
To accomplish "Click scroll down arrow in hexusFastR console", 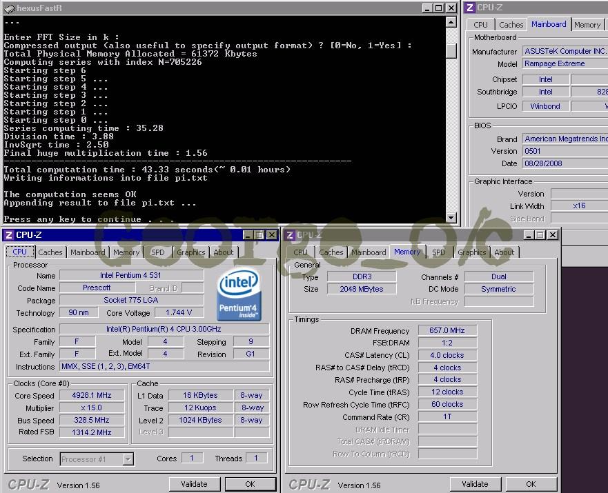I will click(451, 218).
